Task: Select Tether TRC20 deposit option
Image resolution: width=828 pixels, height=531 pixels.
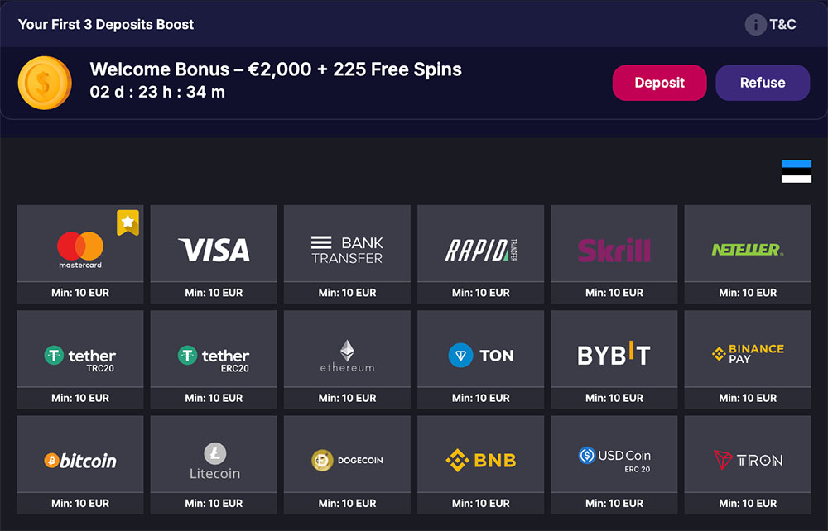Action: click(80, 356)
